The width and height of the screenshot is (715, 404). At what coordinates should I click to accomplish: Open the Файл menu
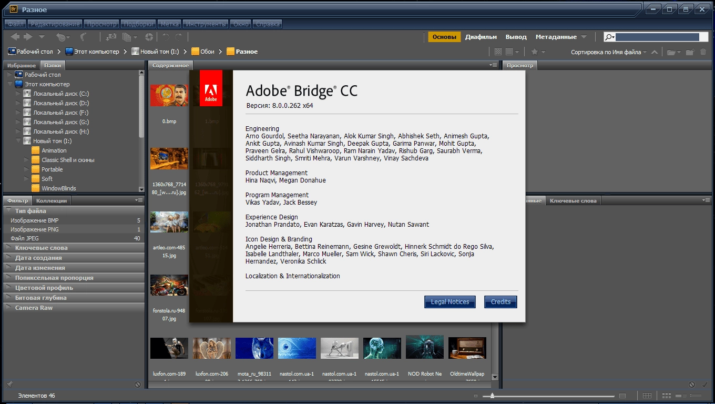point(16,24)
